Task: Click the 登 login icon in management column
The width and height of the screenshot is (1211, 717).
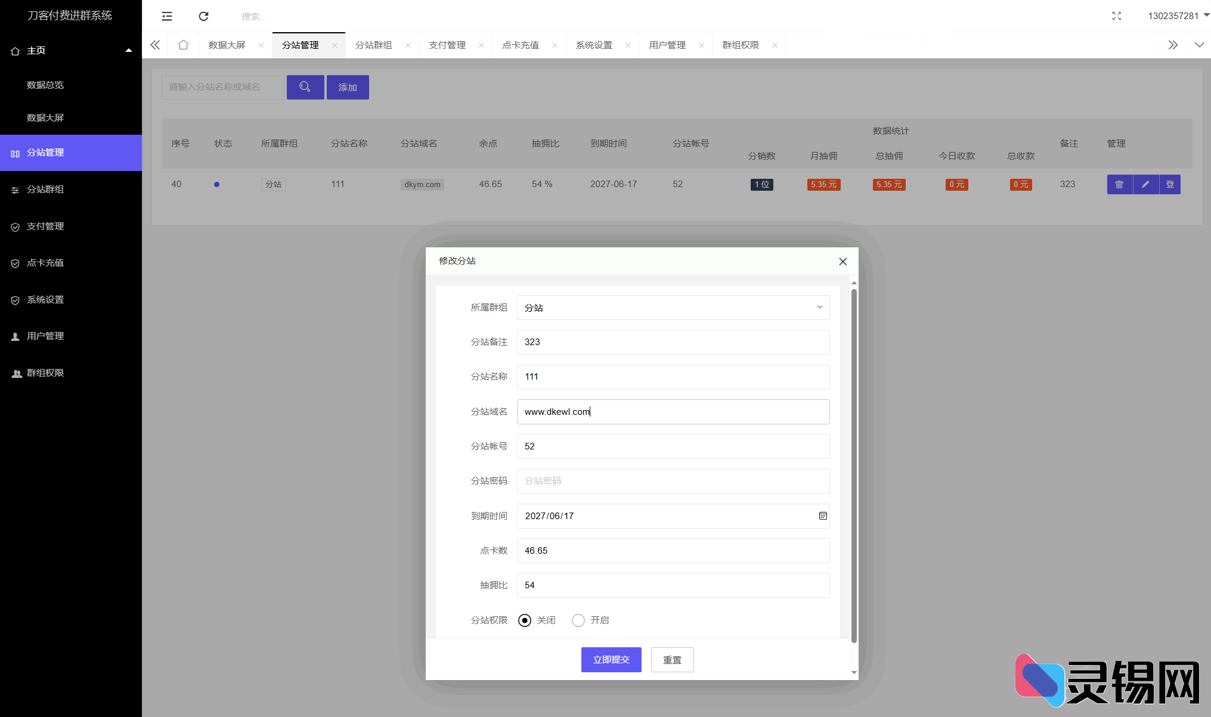Action: (1170, 184)
